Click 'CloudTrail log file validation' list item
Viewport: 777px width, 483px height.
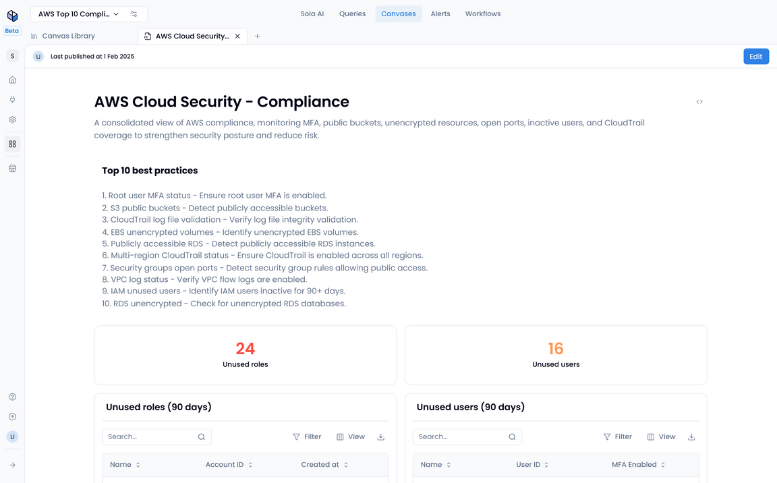tap(229, 219)
